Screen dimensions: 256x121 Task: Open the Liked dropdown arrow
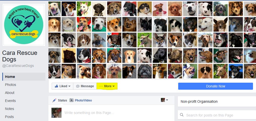[69, 86]
